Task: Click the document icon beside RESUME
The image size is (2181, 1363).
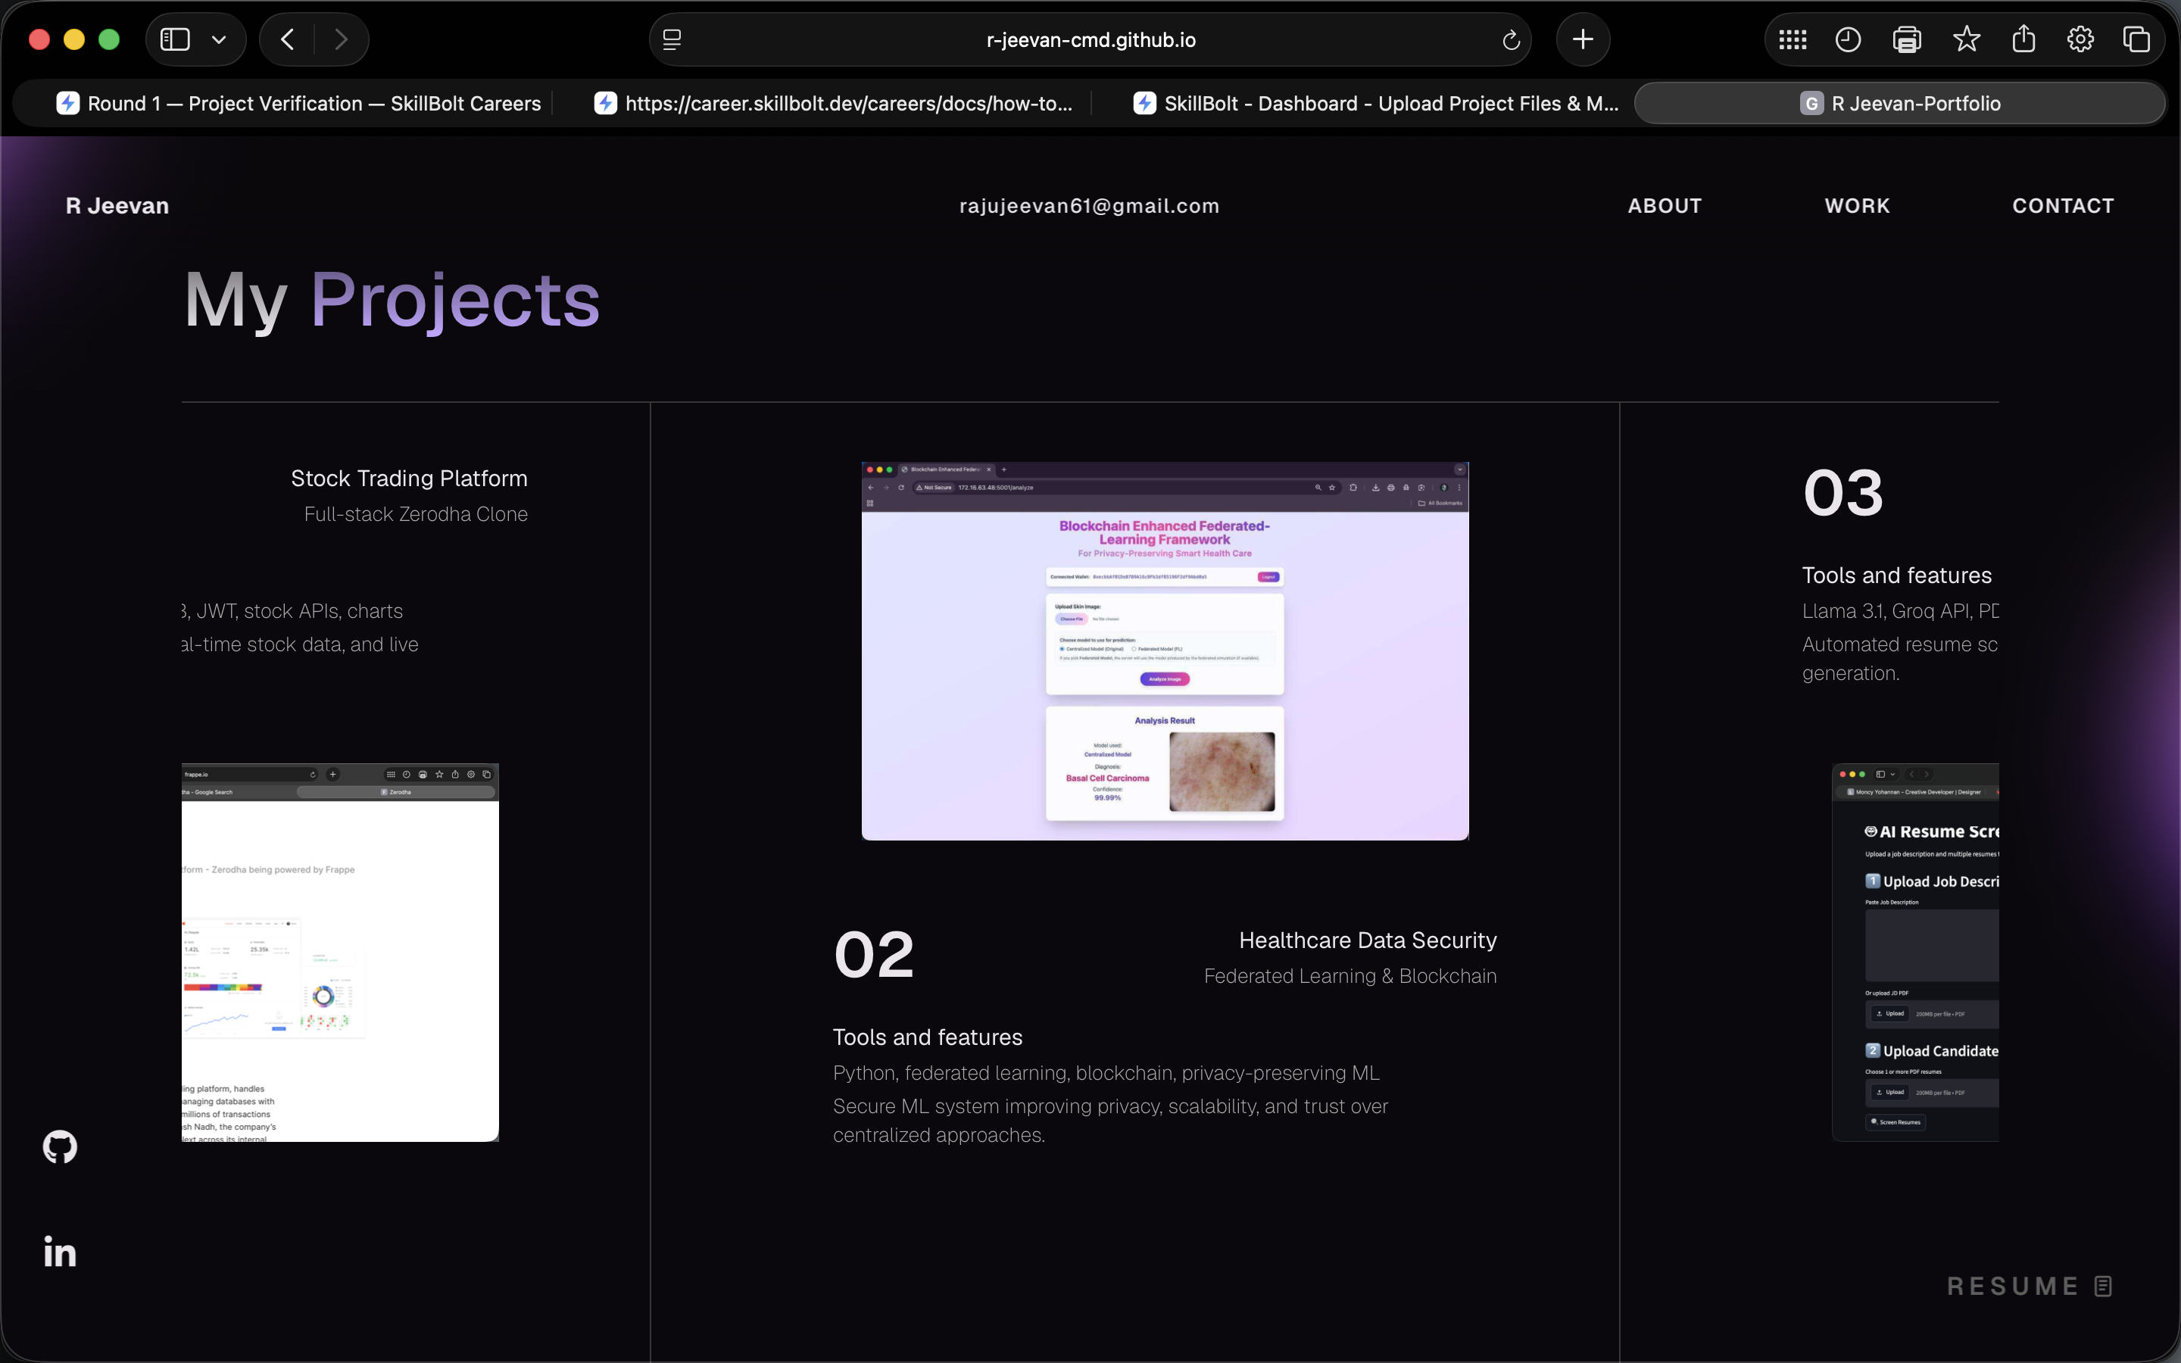Action: tap(2102, 1286)
